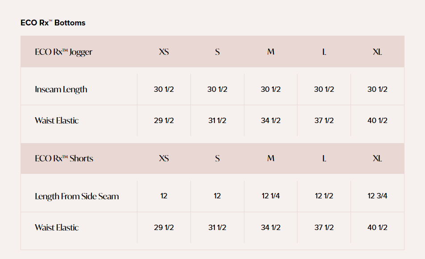Click Shorts side seam length 12 3/4
Screen dimensions: 425x259
[377, 196]
